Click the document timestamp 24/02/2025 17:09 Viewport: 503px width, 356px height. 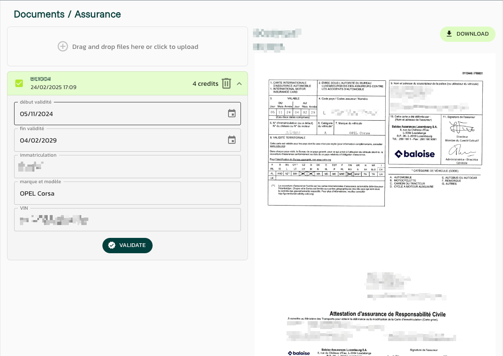[x=53, y=87]
